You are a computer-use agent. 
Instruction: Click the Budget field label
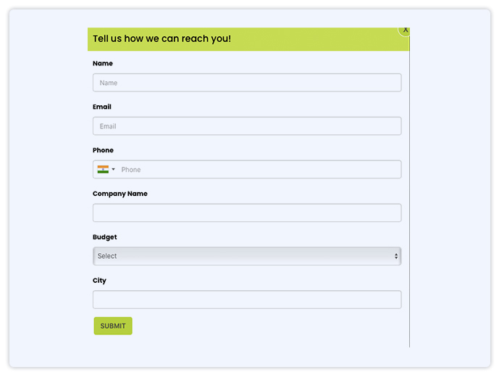tap(105, 237)
